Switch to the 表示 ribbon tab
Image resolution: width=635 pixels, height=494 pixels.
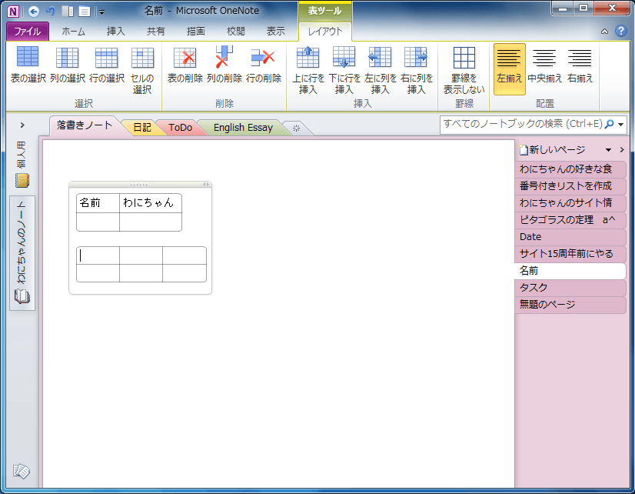[276, 32]
